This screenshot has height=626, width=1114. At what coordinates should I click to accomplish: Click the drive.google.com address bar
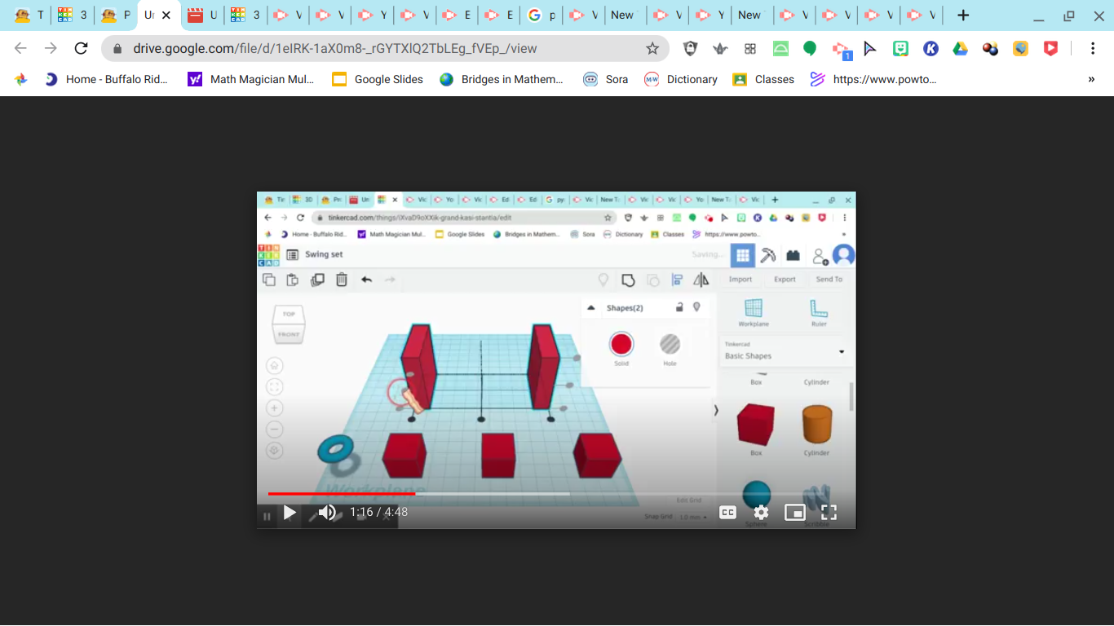pos(385,48)
